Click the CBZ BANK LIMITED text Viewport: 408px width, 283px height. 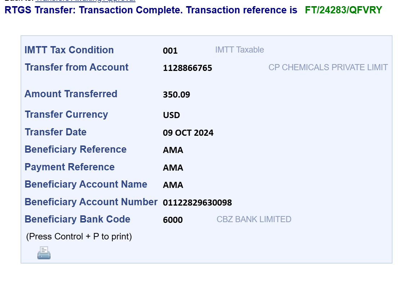pyautogui.click(x=254, y=219)
